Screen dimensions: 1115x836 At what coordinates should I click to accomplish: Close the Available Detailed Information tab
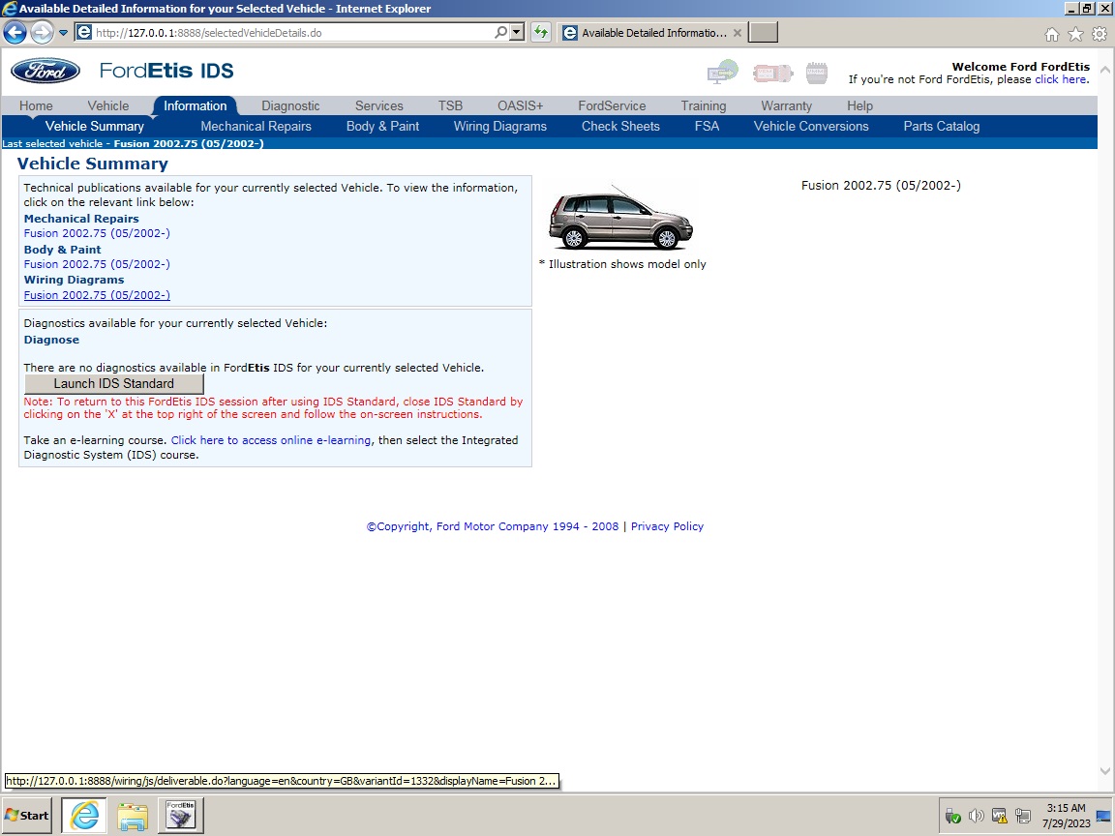(738, 33)
